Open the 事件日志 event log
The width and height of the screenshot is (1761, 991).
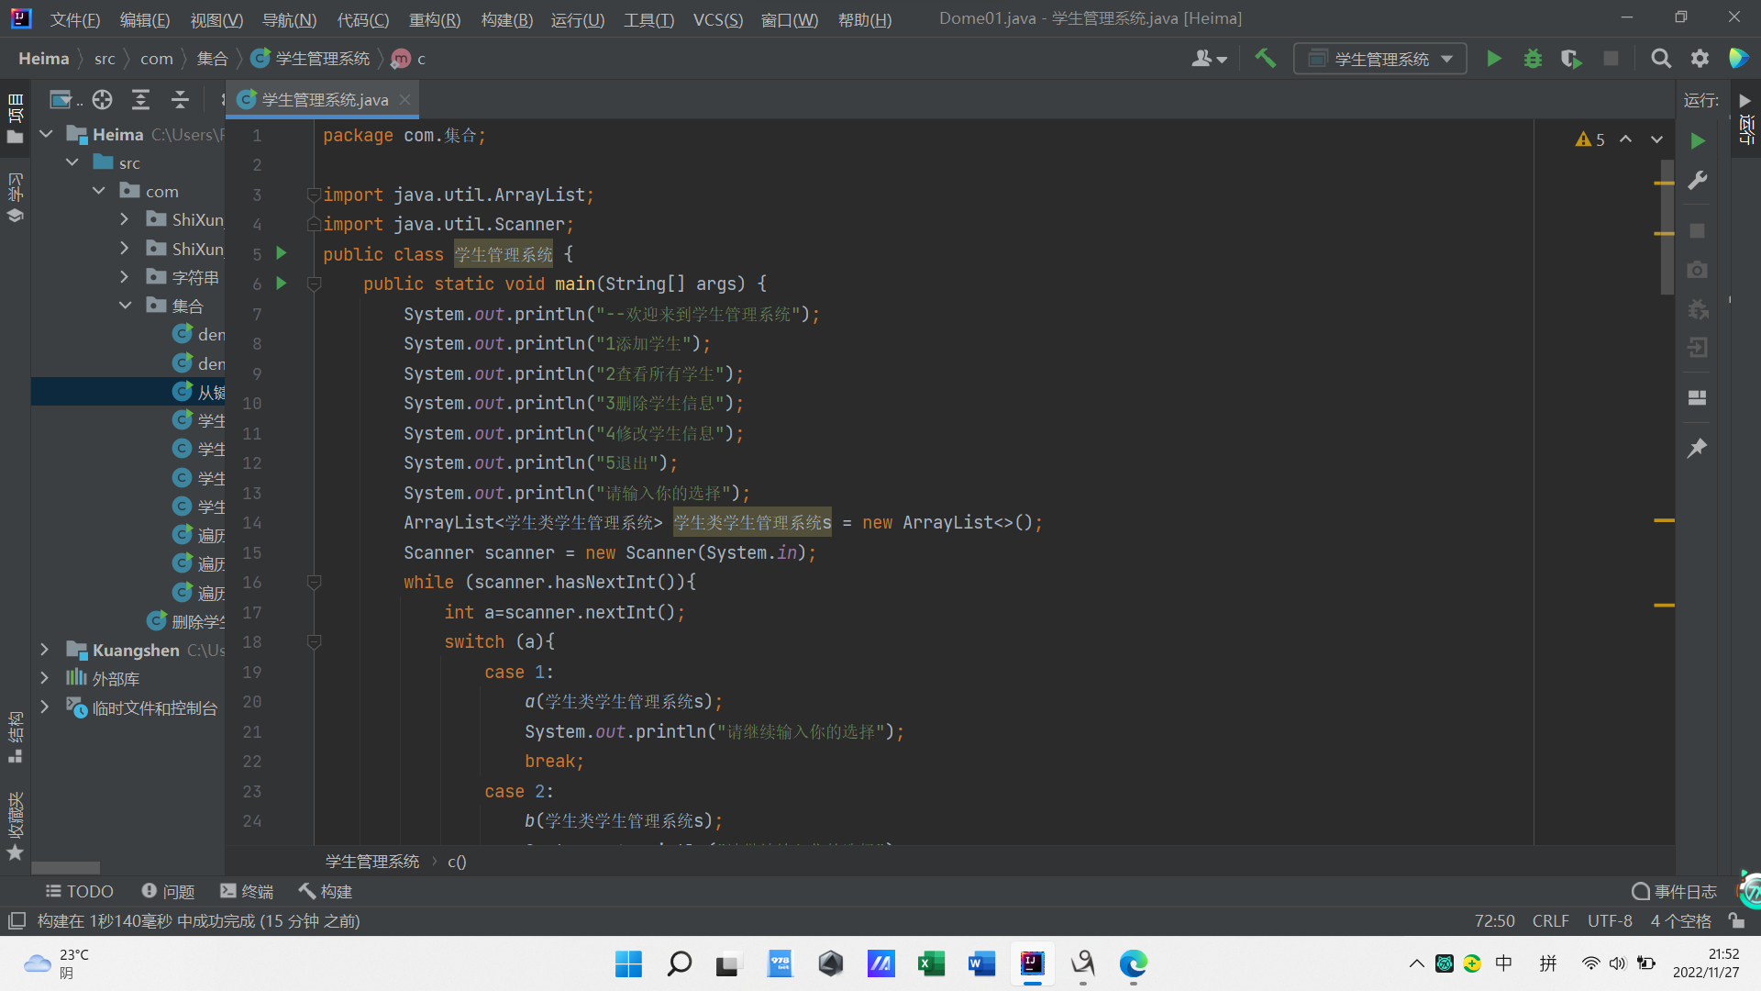1675,891
